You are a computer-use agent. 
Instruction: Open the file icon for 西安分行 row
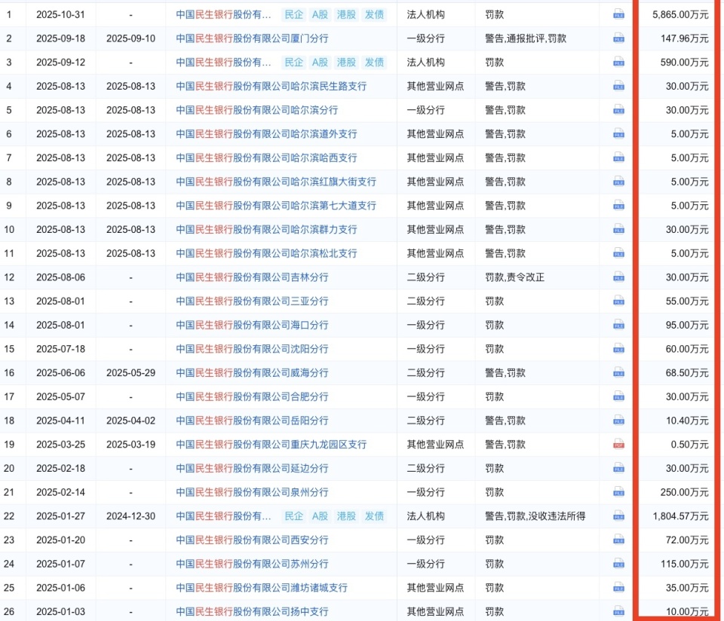[618, 540]
